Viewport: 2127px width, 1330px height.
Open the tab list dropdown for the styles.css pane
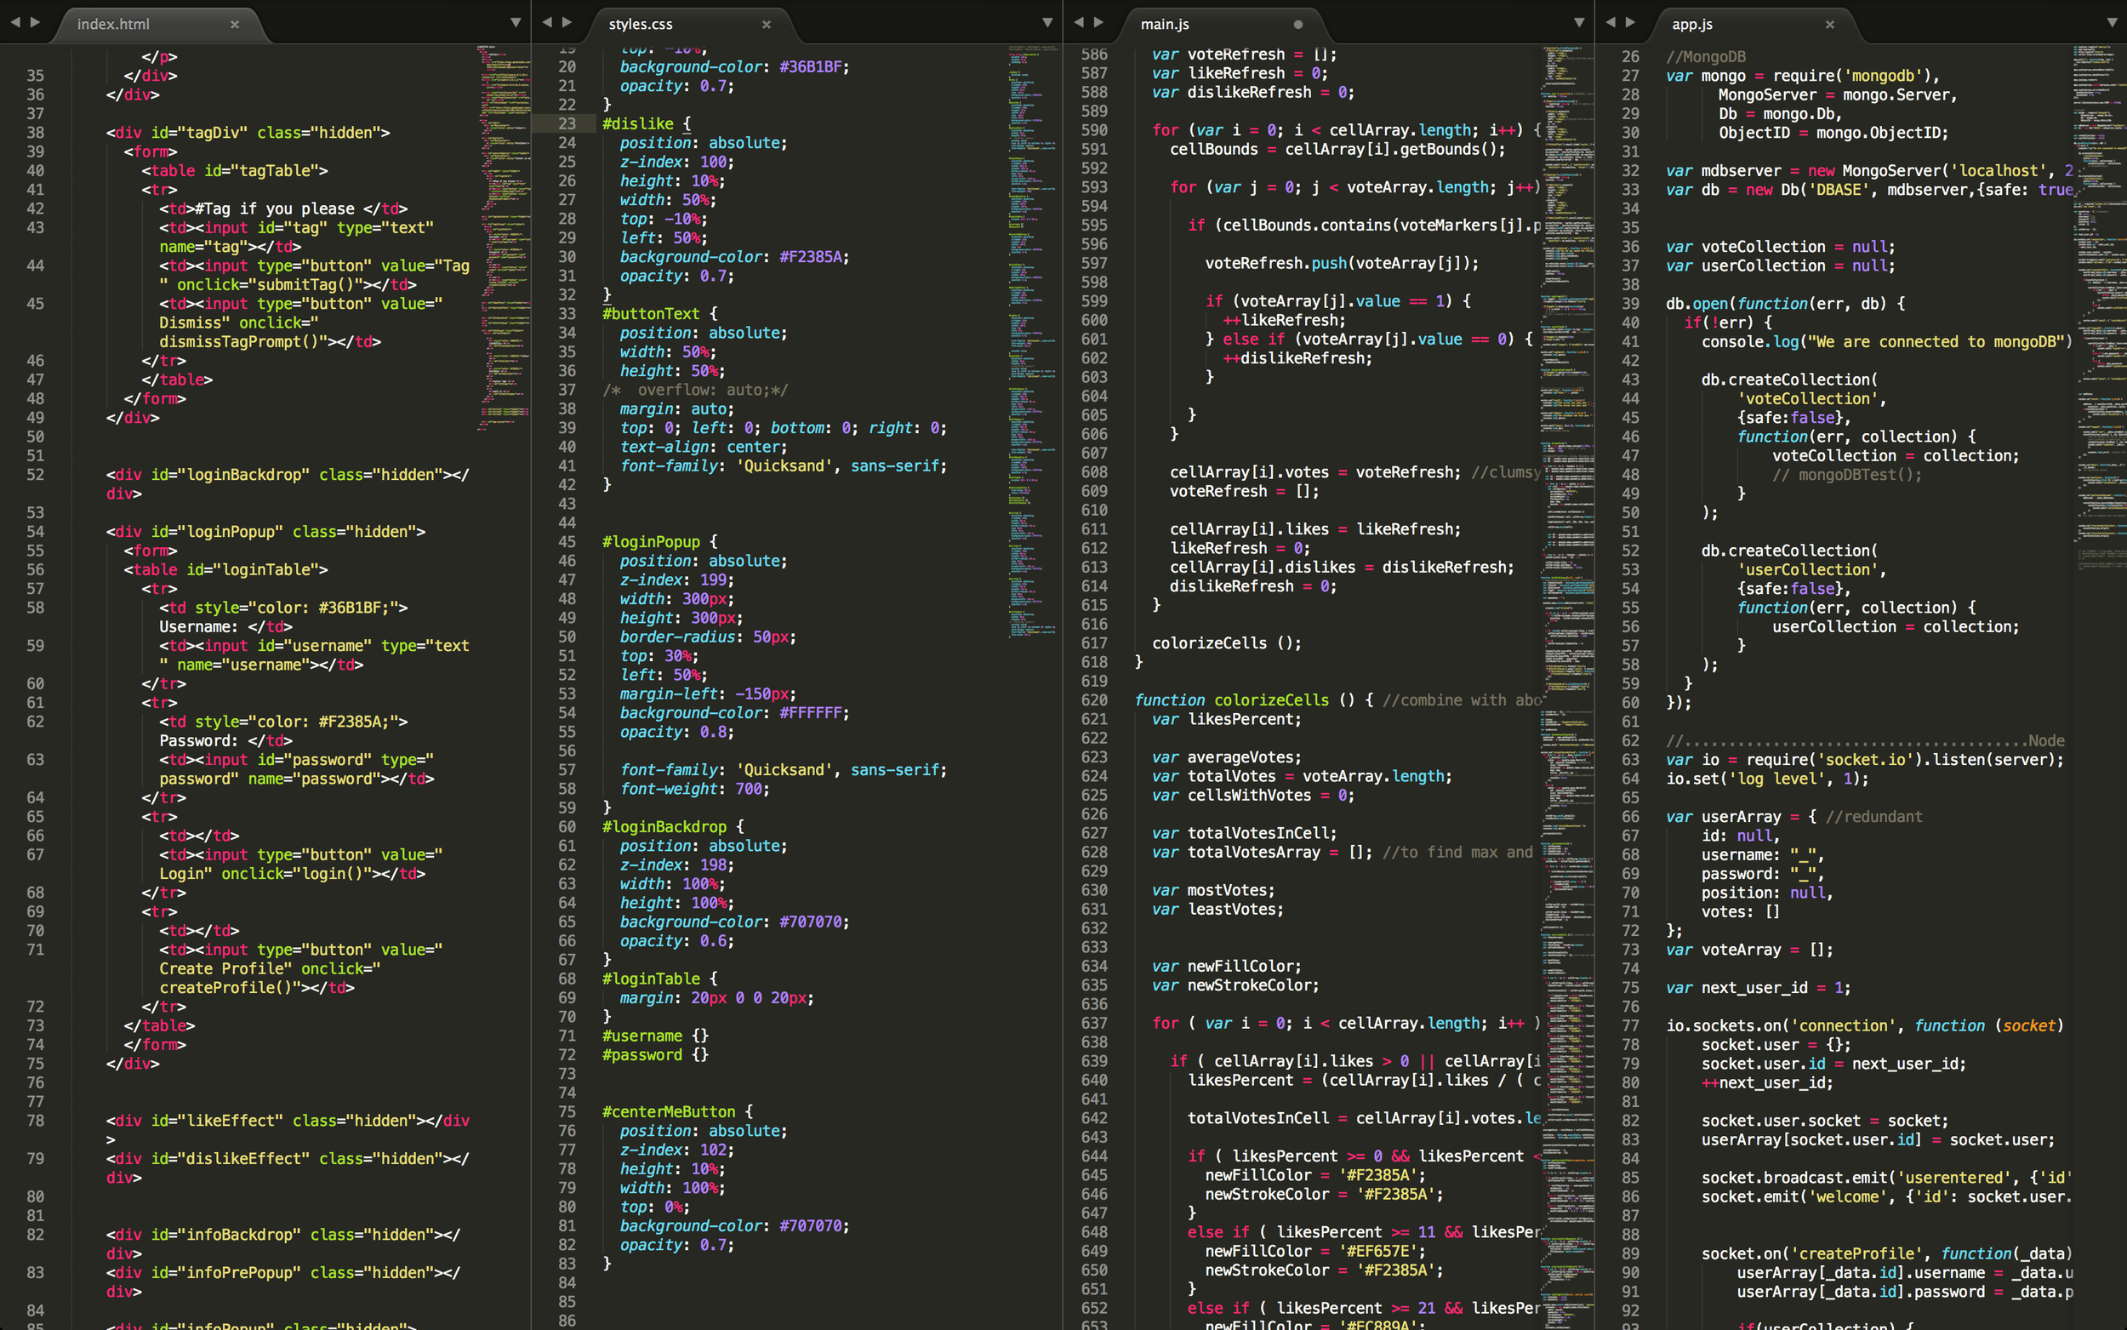(x=1047, y=23)
